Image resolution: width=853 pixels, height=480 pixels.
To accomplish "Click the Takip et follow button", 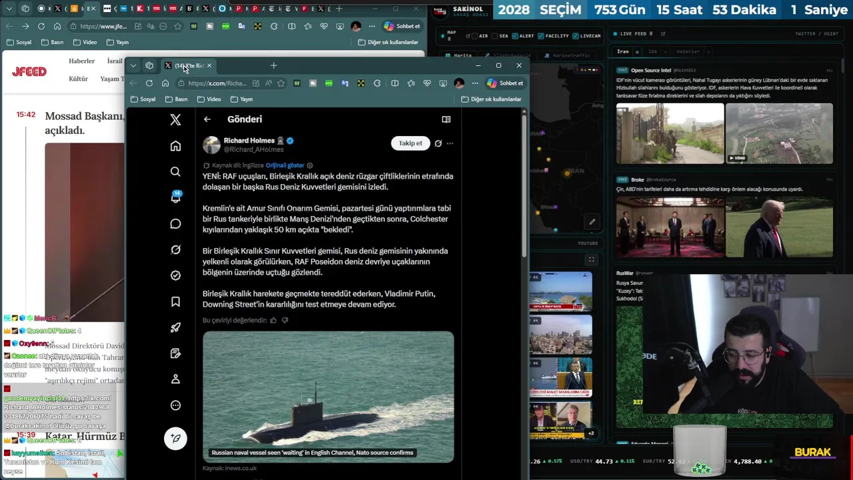I will (410, 143).
